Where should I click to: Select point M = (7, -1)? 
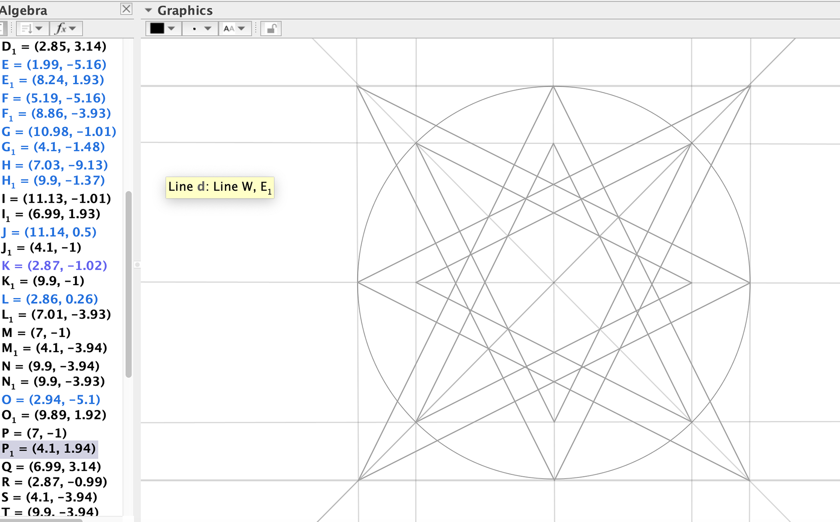tap(36, 333)
